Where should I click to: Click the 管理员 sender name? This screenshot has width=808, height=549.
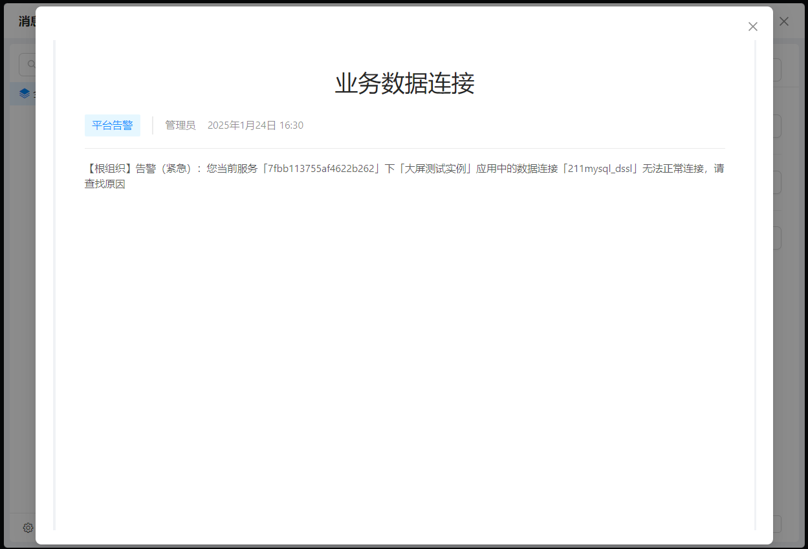pyautogui.click(x=180, y=125)
